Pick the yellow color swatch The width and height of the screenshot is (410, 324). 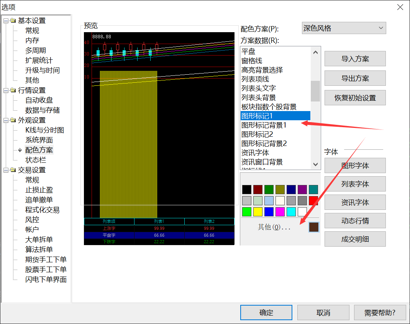(258, 212)
